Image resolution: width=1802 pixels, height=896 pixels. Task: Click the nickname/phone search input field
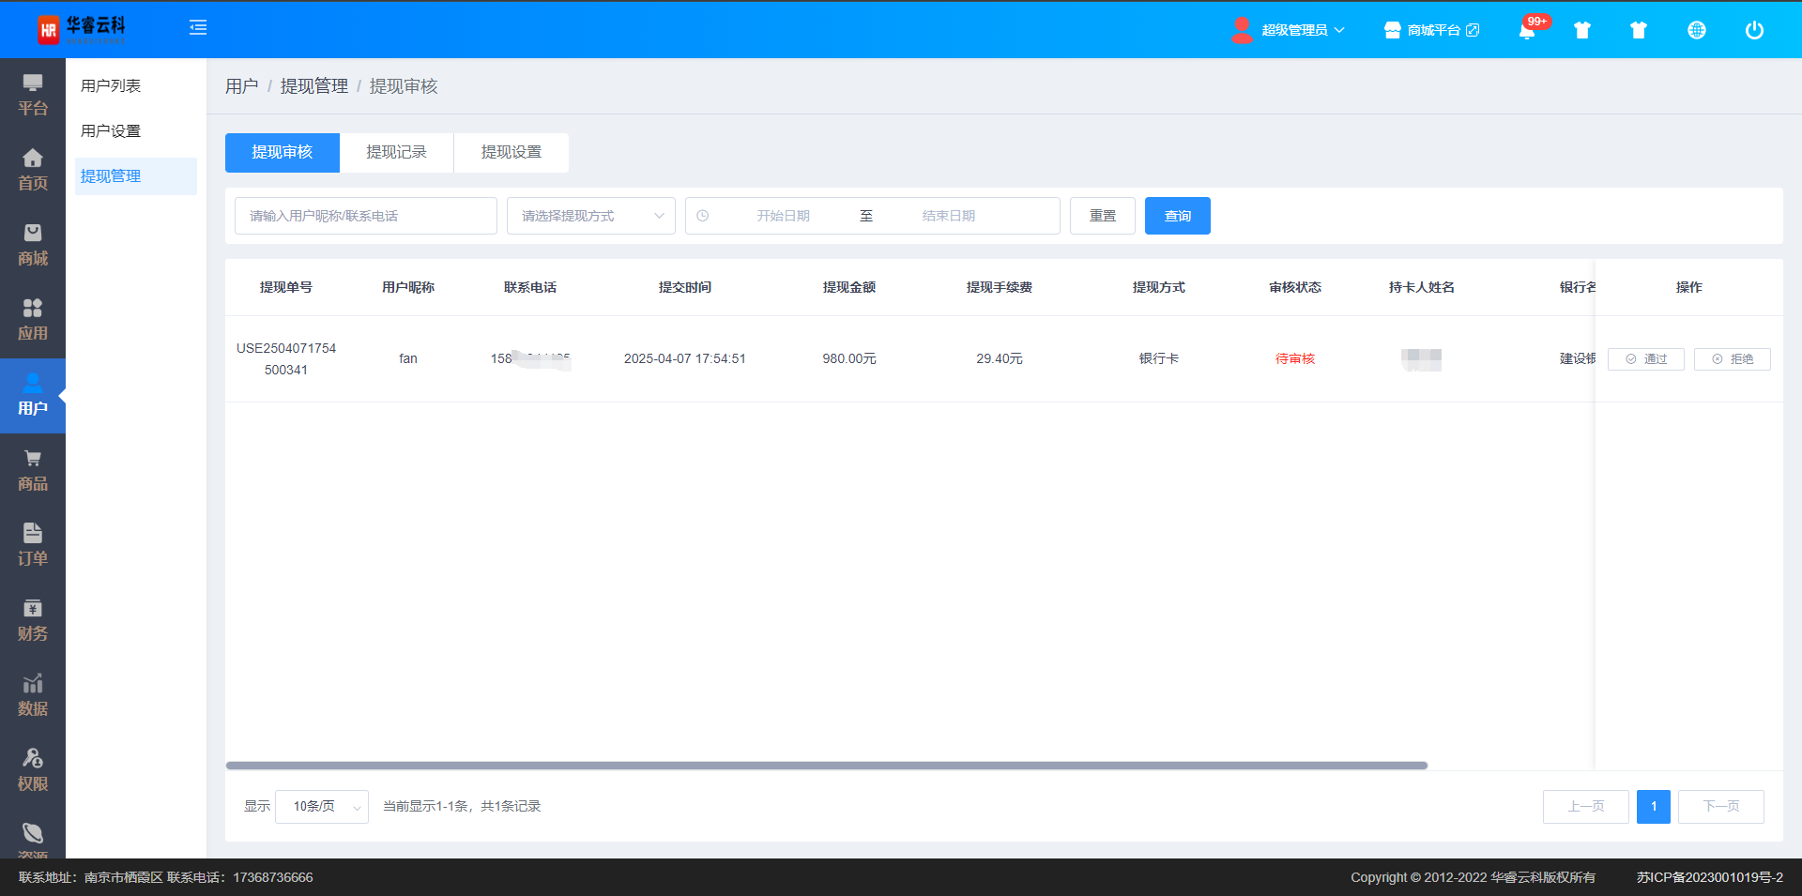click(x=365, y=216)
